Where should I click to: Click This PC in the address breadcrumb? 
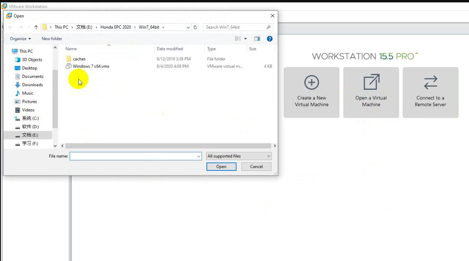(61, 27)
